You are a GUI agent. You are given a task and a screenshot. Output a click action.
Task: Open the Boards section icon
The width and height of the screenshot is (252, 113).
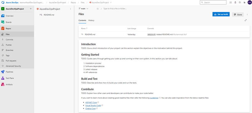3,22
